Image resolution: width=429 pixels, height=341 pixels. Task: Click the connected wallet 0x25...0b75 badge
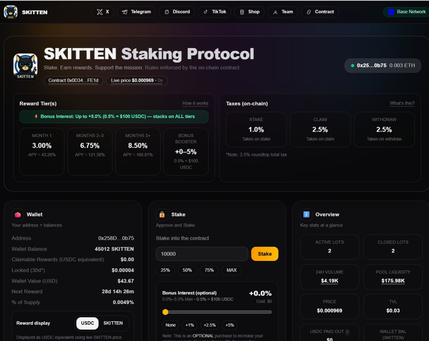pyautogui.click(x=383, y=65)
